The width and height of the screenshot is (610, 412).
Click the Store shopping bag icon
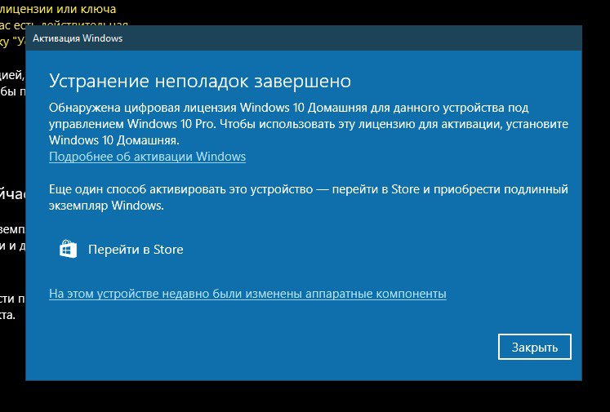[x=68, y=249]
